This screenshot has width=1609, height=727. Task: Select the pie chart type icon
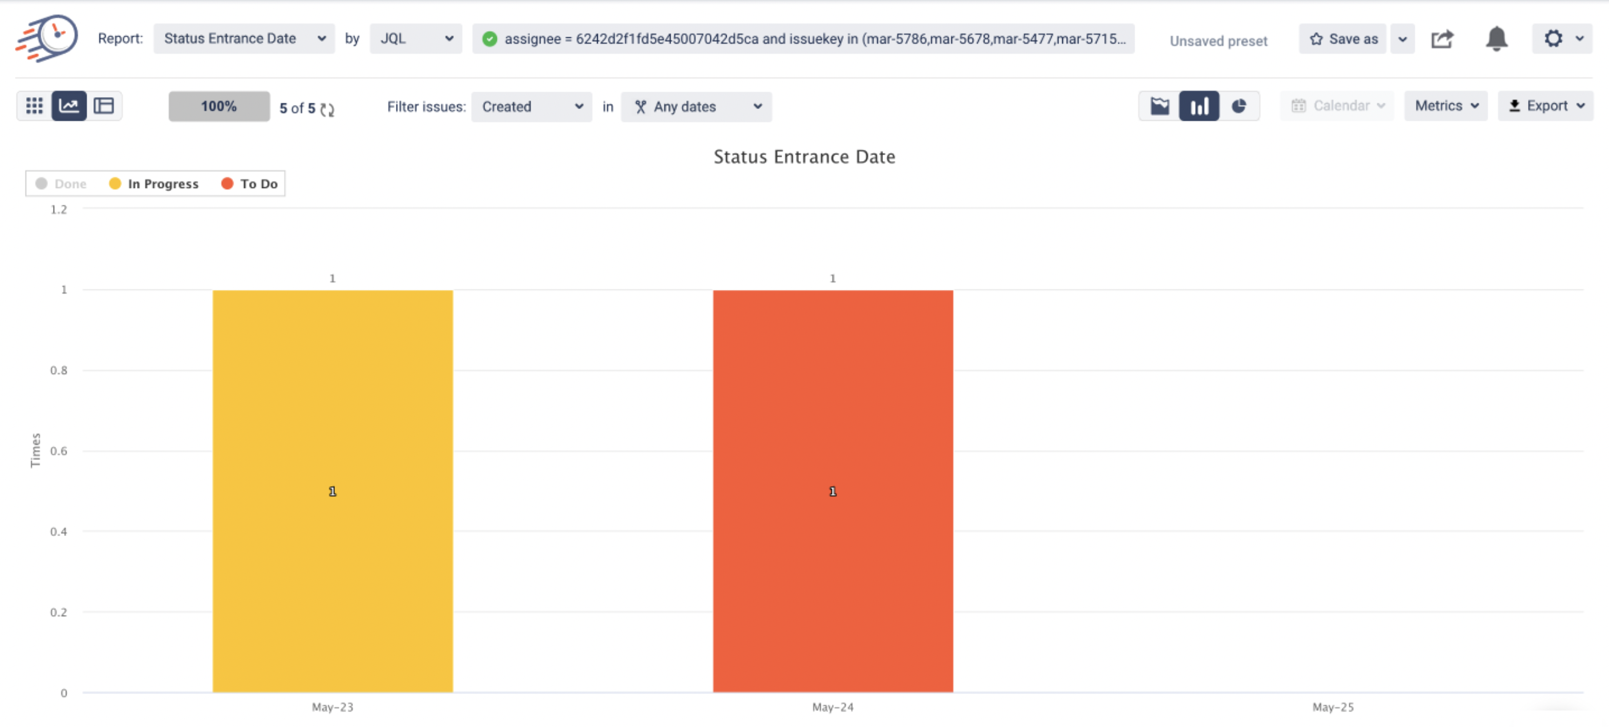[x=1239, y=106]
